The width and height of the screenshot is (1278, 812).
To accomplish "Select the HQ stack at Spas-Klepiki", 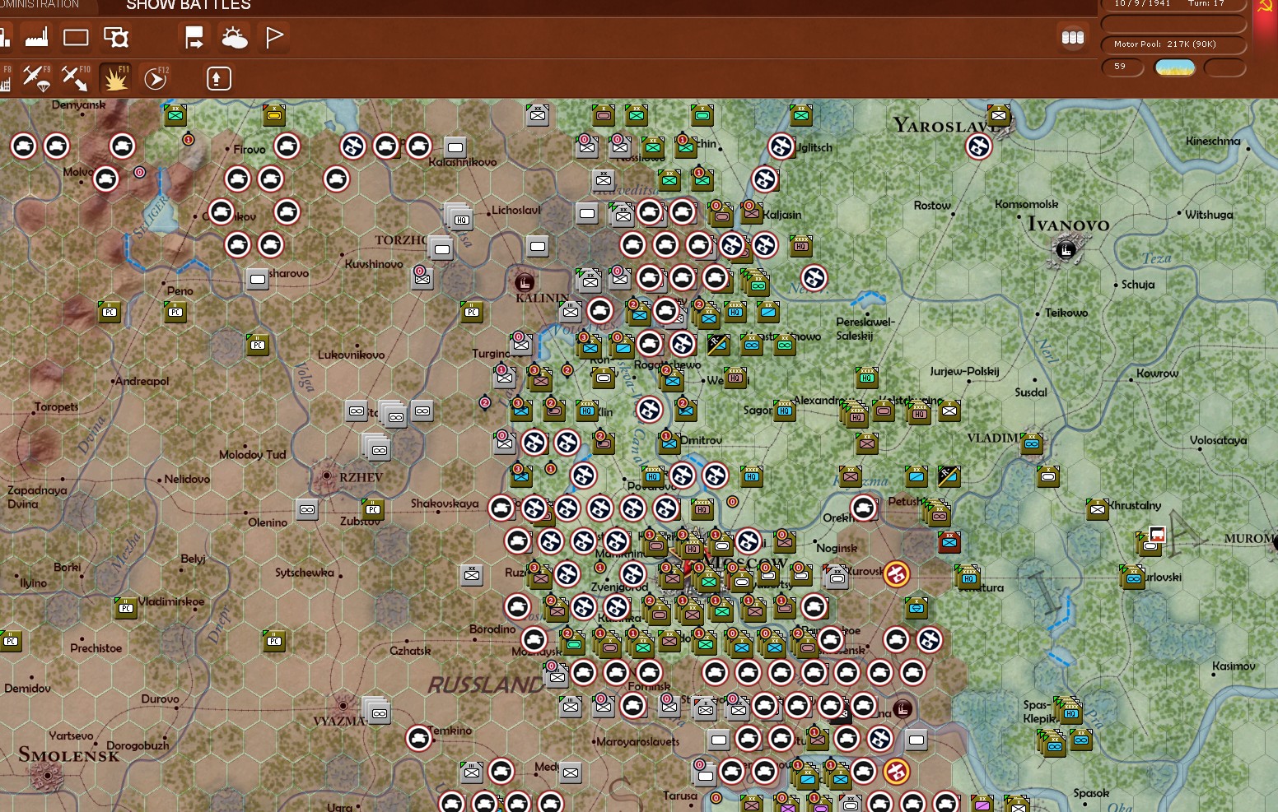I will click(x=1069, y=710).
